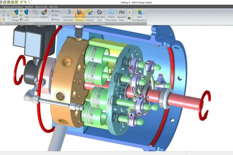Create a New Configuration
This screenshot has height=155, width=233.
(139, 15)
